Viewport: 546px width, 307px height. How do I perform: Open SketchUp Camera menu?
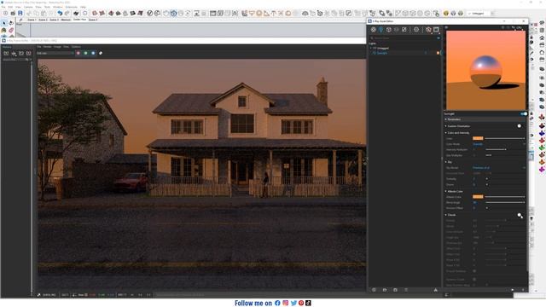(28, 7)
